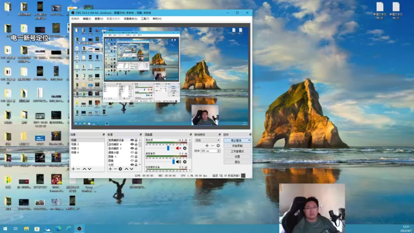Click the 停止推流 button
Screen dimensions: 414x233
pyautogui.click(x=238, y=140)
